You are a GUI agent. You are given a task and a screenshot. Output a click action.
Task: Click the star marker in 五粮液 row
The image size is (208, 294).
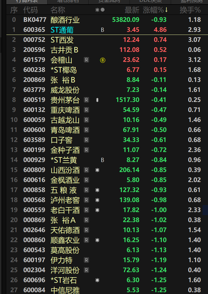point(97,190)
